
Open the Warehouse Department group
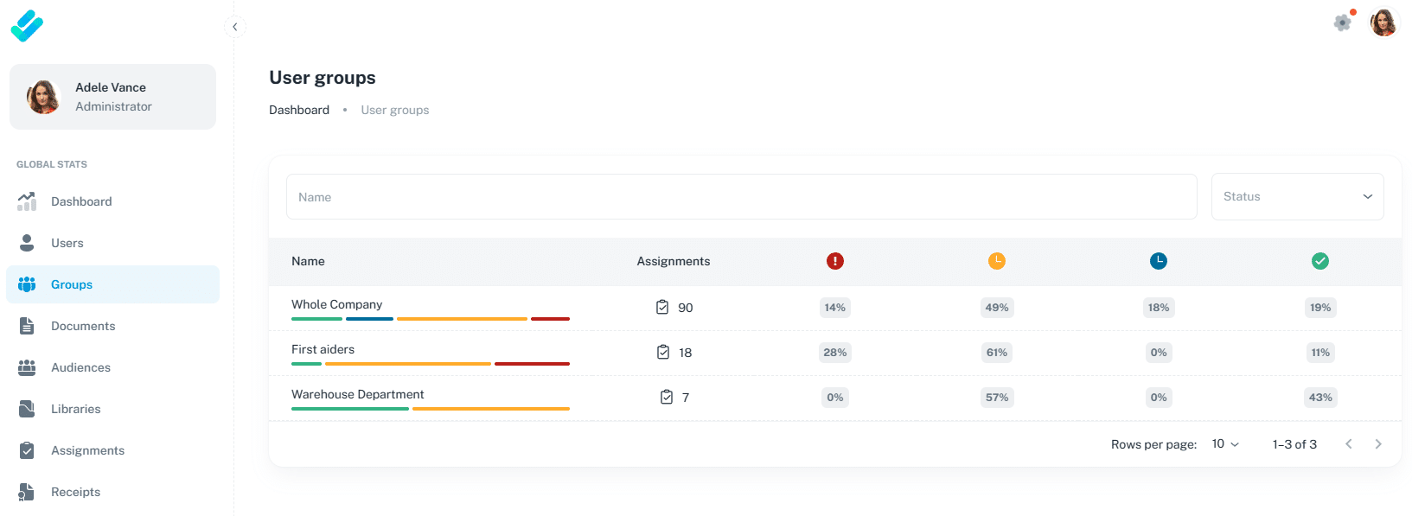(x=358, y=394)
